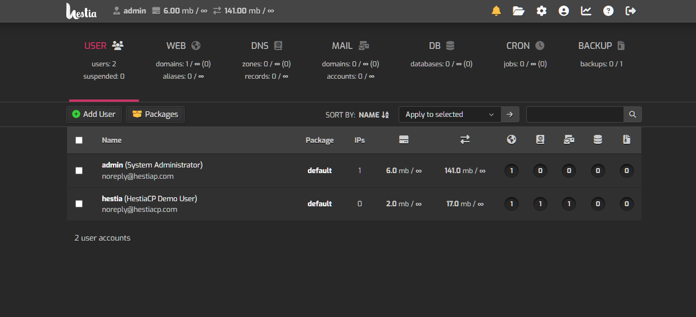Click the Add User button
The width and height of the screenshot is (696, 317).
[94, 114]
